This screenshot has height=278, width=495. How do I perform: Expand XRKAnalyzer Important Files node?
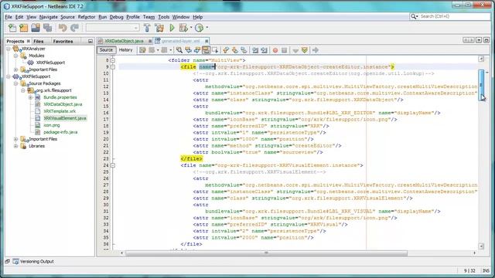15,69
